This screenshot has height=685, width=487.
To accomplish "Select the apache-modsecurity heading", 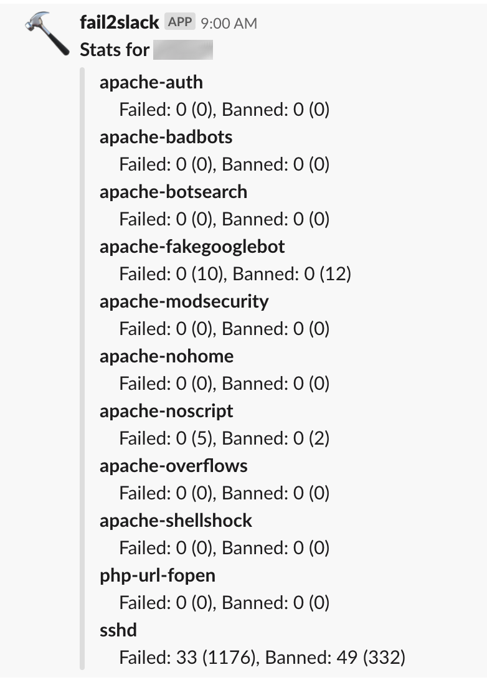I will coord(184,301).
